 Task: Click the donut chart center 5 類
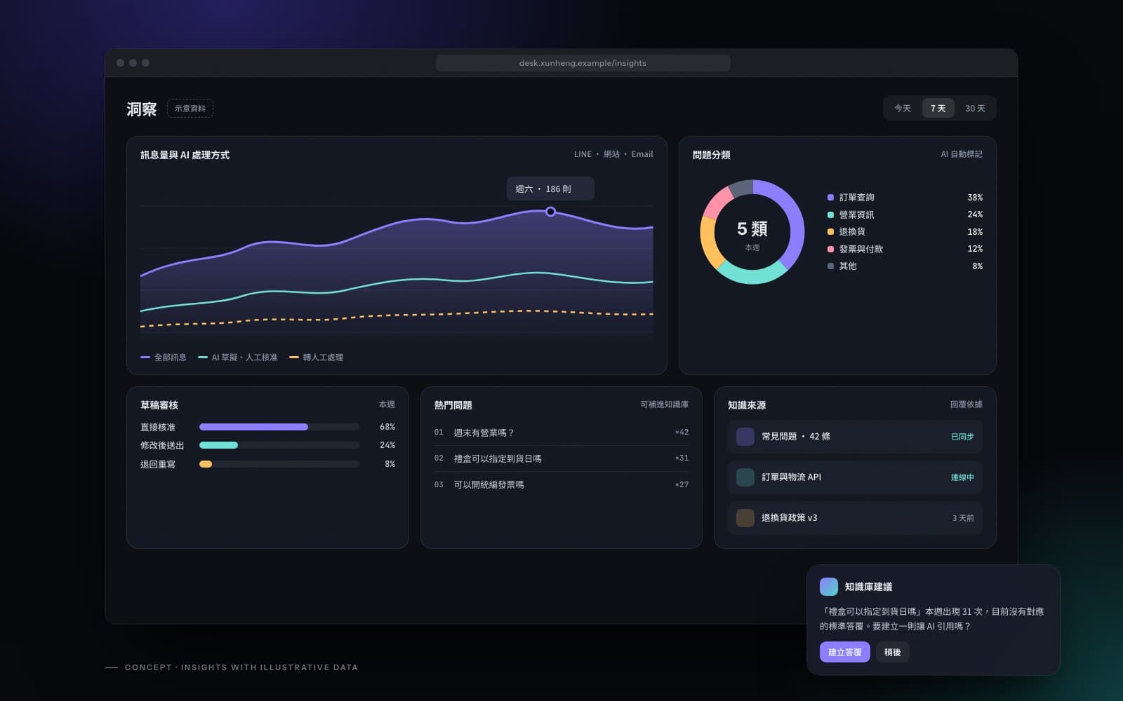tap(752, 229)
